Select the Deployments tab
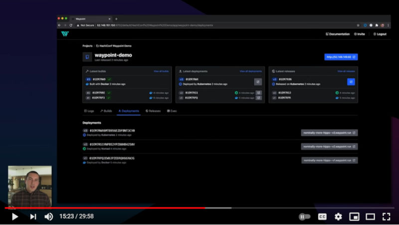399x225 pixels. [x=129, y=111]
